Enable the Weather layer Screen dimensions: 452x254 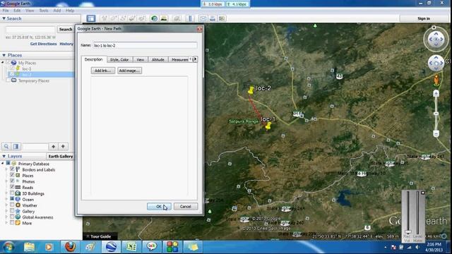pyautogui.click(x=12, y=205)
